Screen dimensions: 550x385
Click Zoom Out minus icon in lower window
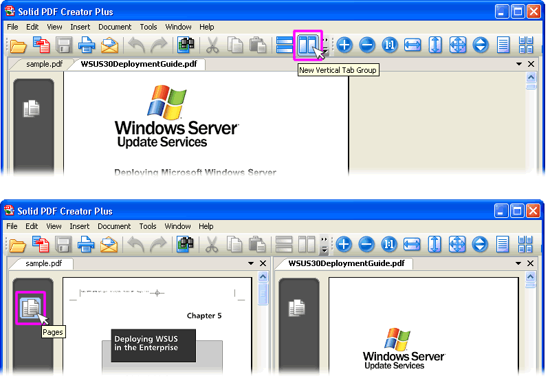click(x=366, y=244)
